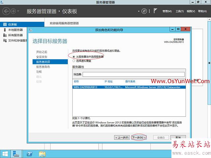211x158 pixels.
Task: Maximize the 添加角色和功能向导 wizard window
Action: (178, 29)
